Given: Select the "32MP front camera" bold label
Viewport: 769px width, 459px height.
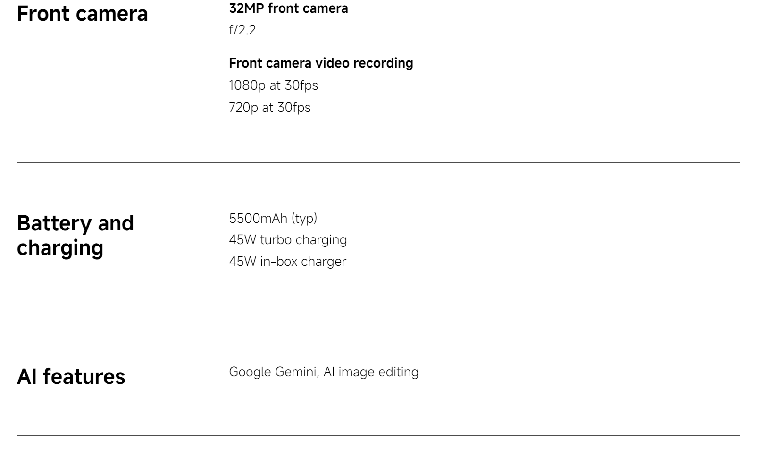Looking at the screenshot, I should pos(288,8).
